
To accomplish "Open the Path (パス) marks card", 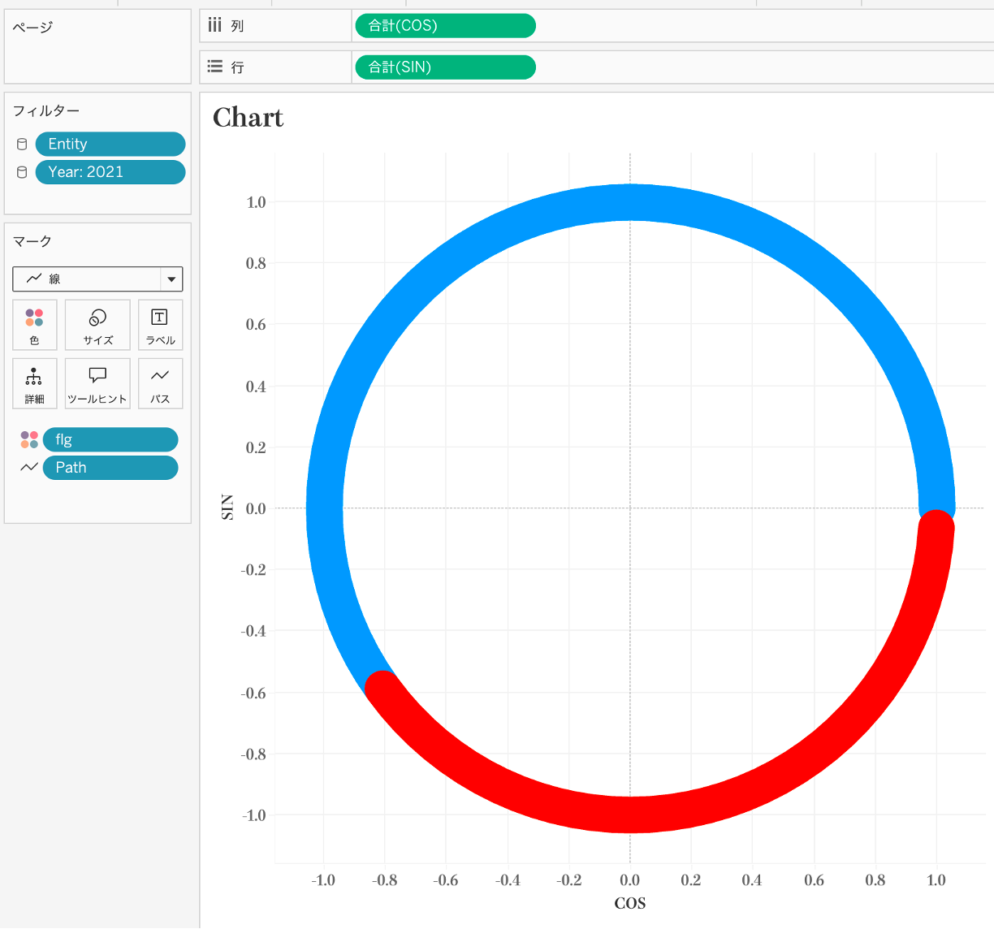I will point(160,383).
